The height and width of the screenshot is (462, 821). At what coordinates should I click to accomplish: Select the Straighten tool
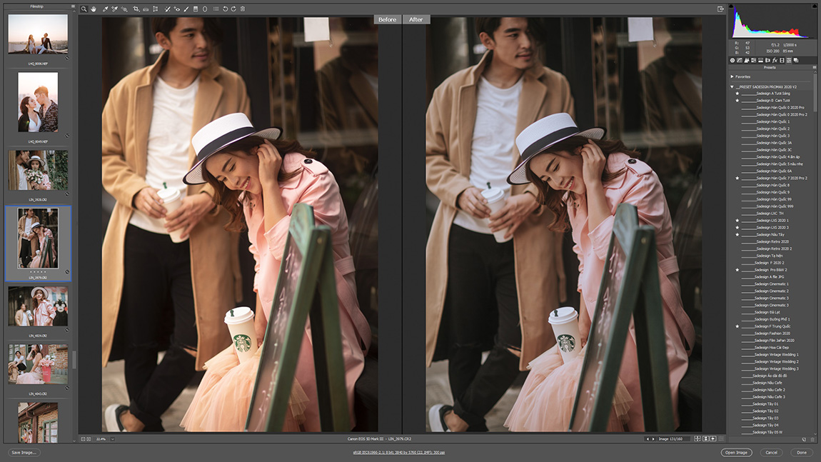[x=146, y=9]
